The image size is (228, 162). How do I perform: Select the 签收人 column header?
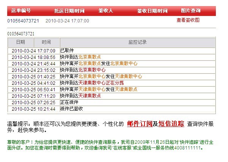pyautogui.click(x=105, y=11)
